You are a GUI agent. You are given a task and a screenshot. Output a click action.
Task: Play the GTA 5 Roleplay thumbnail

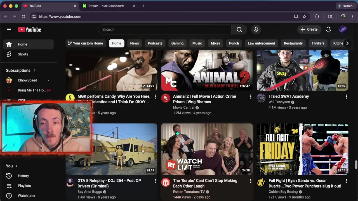[x=124, y=149]
